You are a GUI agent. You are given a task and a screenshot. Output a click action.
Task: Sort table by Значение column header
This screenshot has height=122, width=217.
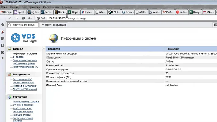click(191, 49)
